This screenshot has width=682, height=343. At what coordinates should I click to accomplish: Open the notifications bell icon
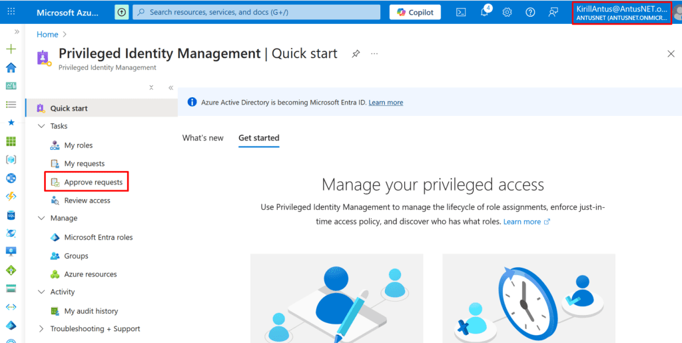(x=484, y=12)
